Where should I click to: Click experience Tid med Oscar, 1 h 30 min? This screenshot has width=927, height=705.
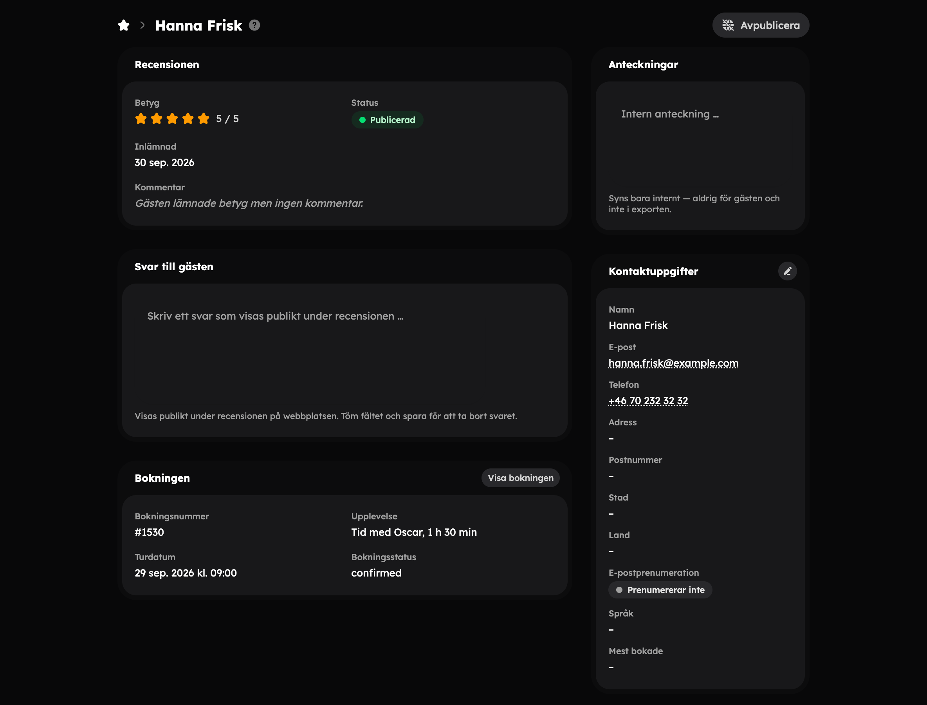(x=414, y=532)
